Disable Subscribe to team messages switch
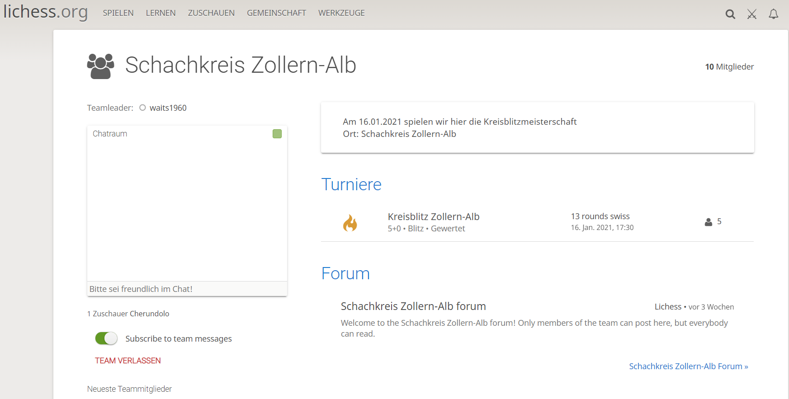The height and width of the screenshot is (399, 789). tap(106, 338)
